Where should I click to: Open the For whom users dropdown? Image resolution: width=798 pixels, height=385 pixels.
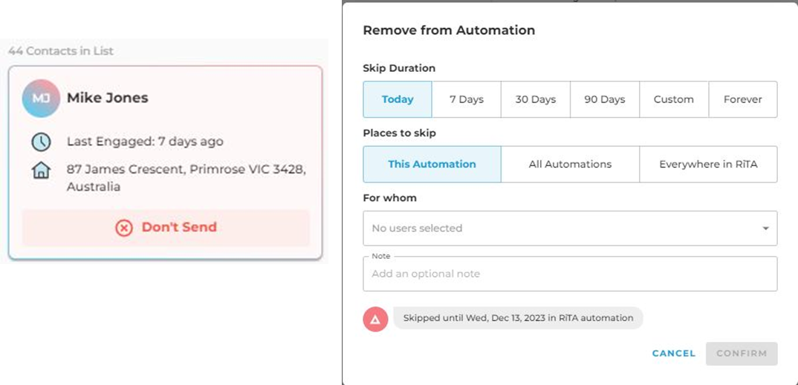570,228
